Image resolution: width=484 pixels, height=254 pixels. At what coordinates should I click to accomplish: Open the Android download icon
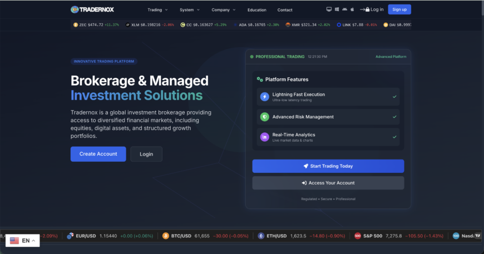(x=344, y=9)
